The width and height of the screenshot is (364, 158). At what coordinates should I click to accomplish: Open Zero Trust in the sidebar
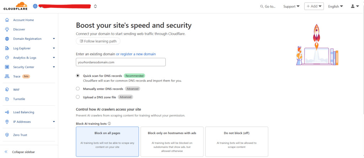[20, 135]
